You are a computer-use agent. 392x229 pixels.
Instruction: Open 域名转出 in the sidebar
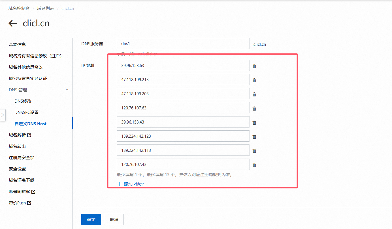click(x=17, y=146)
